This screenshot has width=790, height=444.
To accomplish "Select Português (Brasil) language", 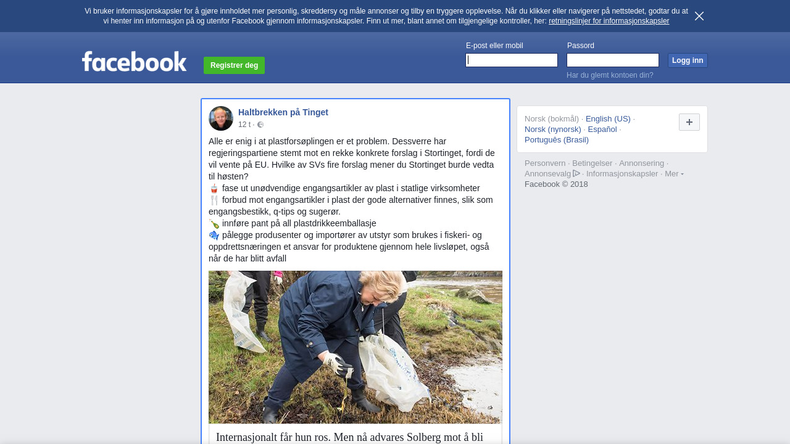I will click(x=557, y=140).
